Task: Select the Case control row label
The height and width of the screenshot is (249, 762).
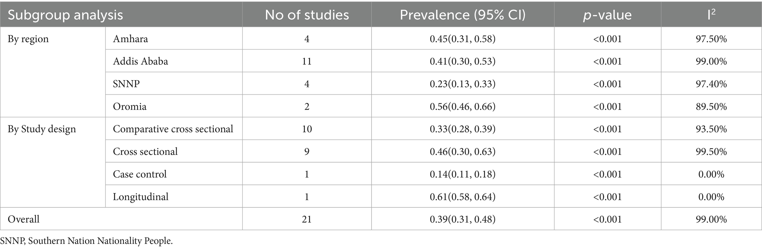Action: coord(140,174)
